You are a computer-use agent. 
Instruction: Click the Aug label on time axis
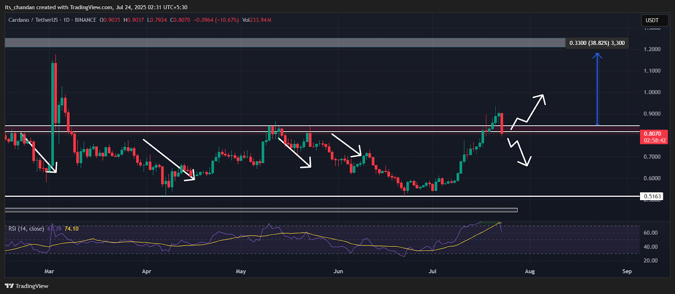pos(530,271)
